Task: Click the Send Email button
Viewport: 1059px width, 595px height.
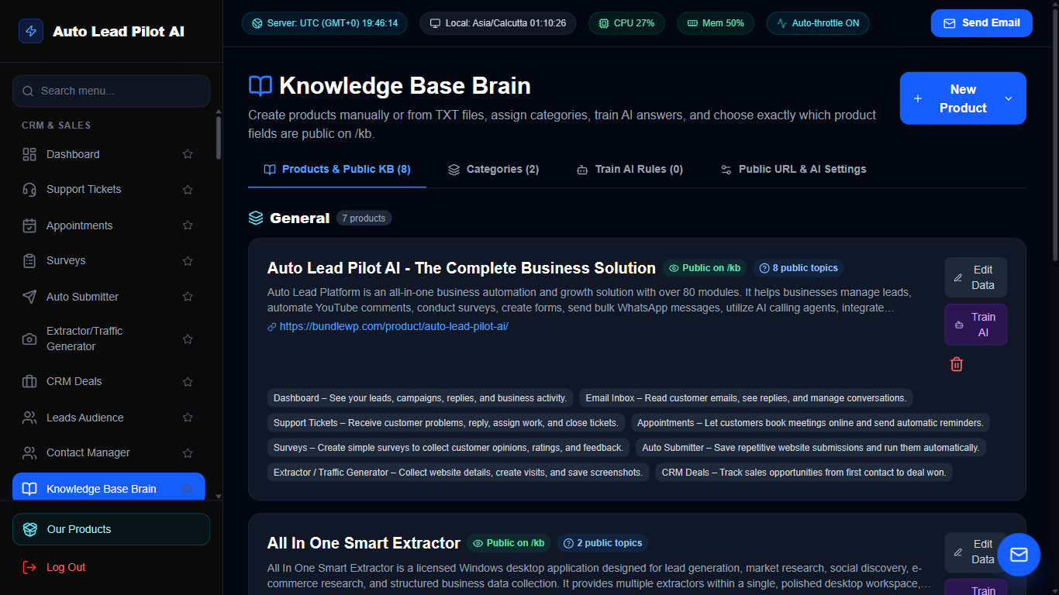Action: pos(981,23)
